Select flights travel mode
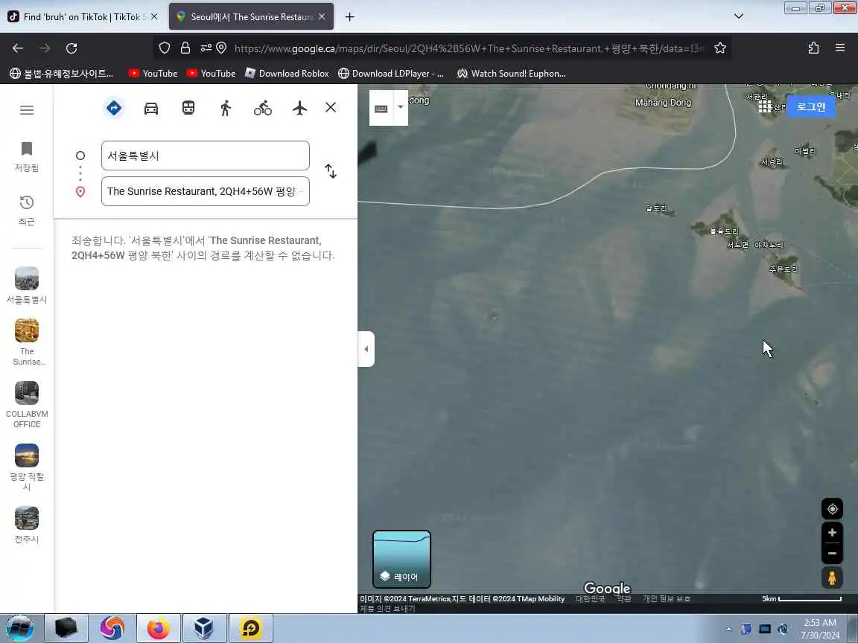The image size is (858, 643). pyautogui.click(x=299, y=108)
